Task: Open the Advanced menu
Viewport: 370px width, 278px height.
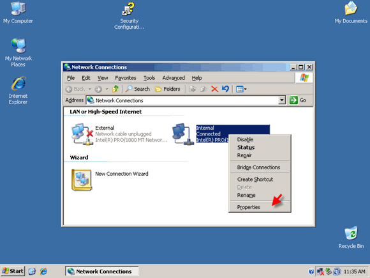Action: click(174, 78)
